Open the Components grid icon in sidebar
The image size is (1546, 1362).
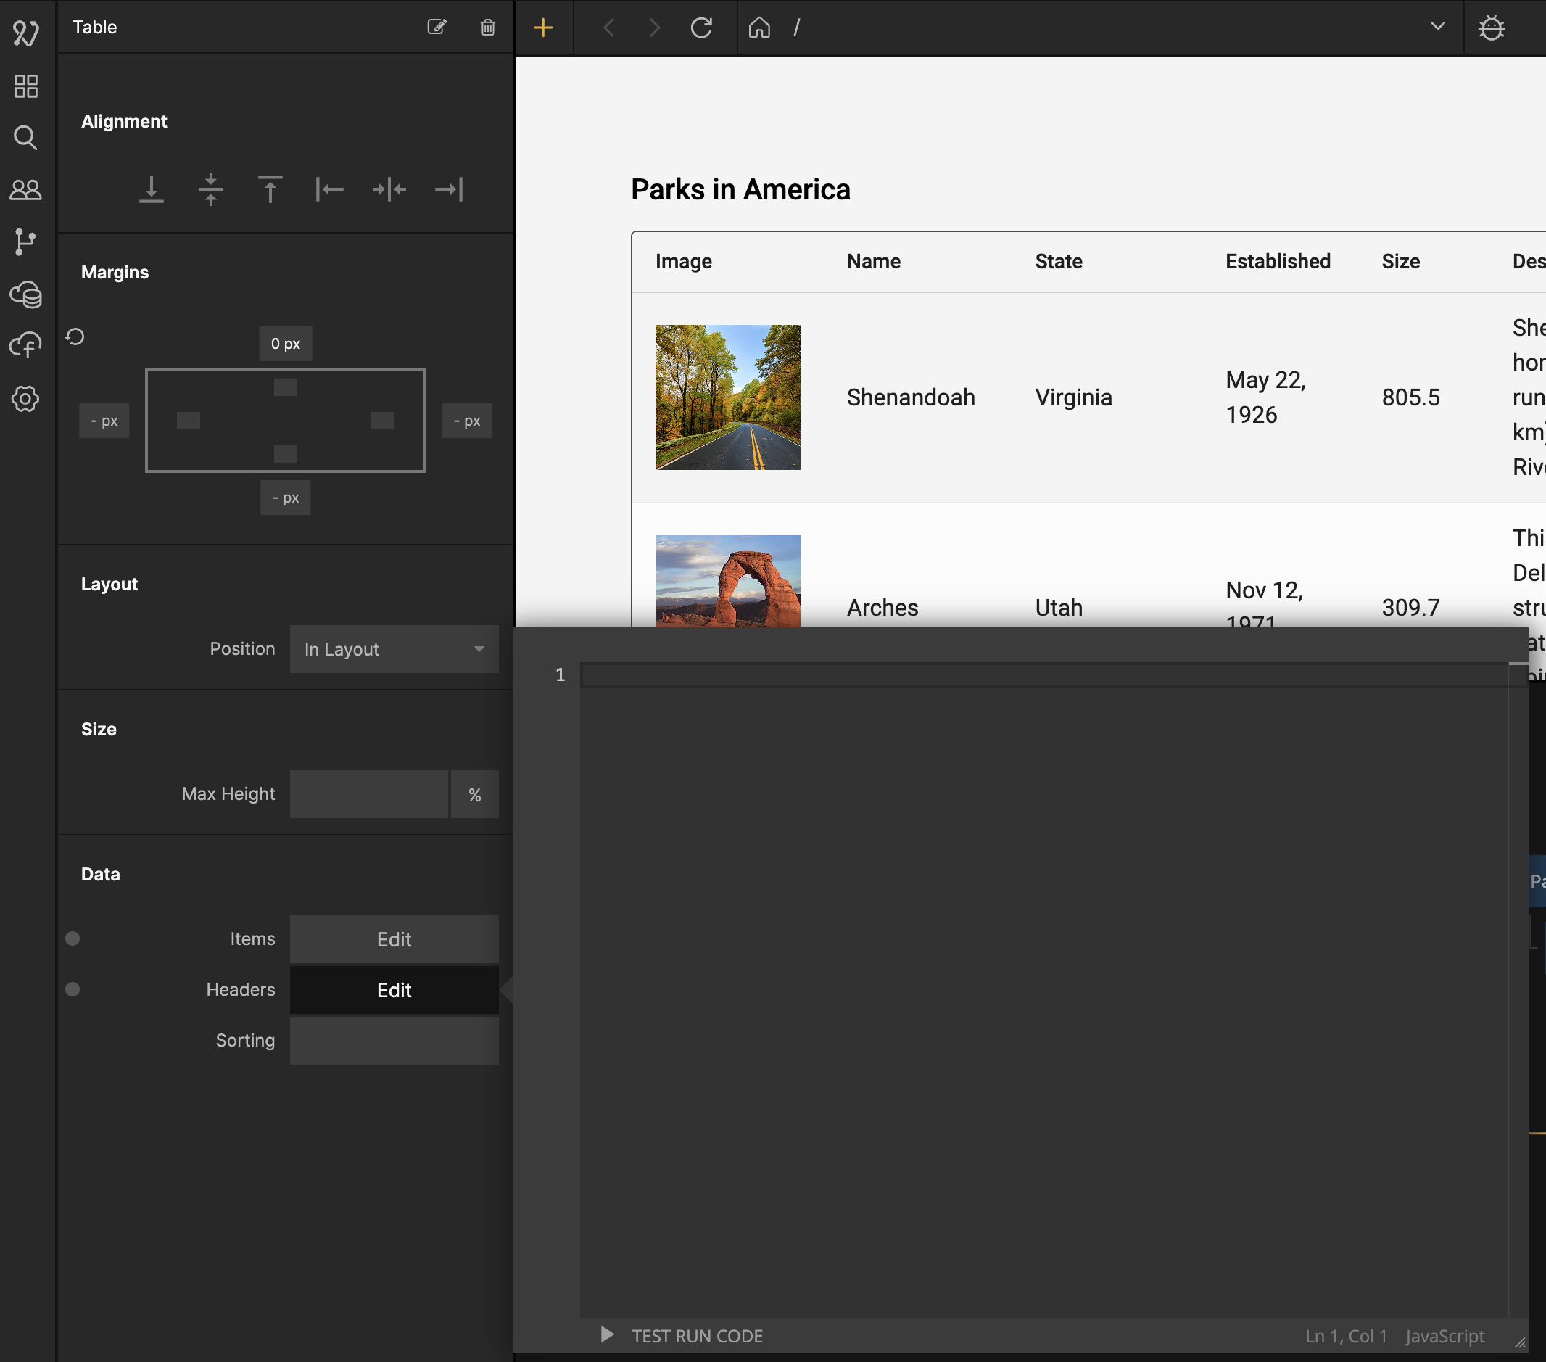[25, 86]
